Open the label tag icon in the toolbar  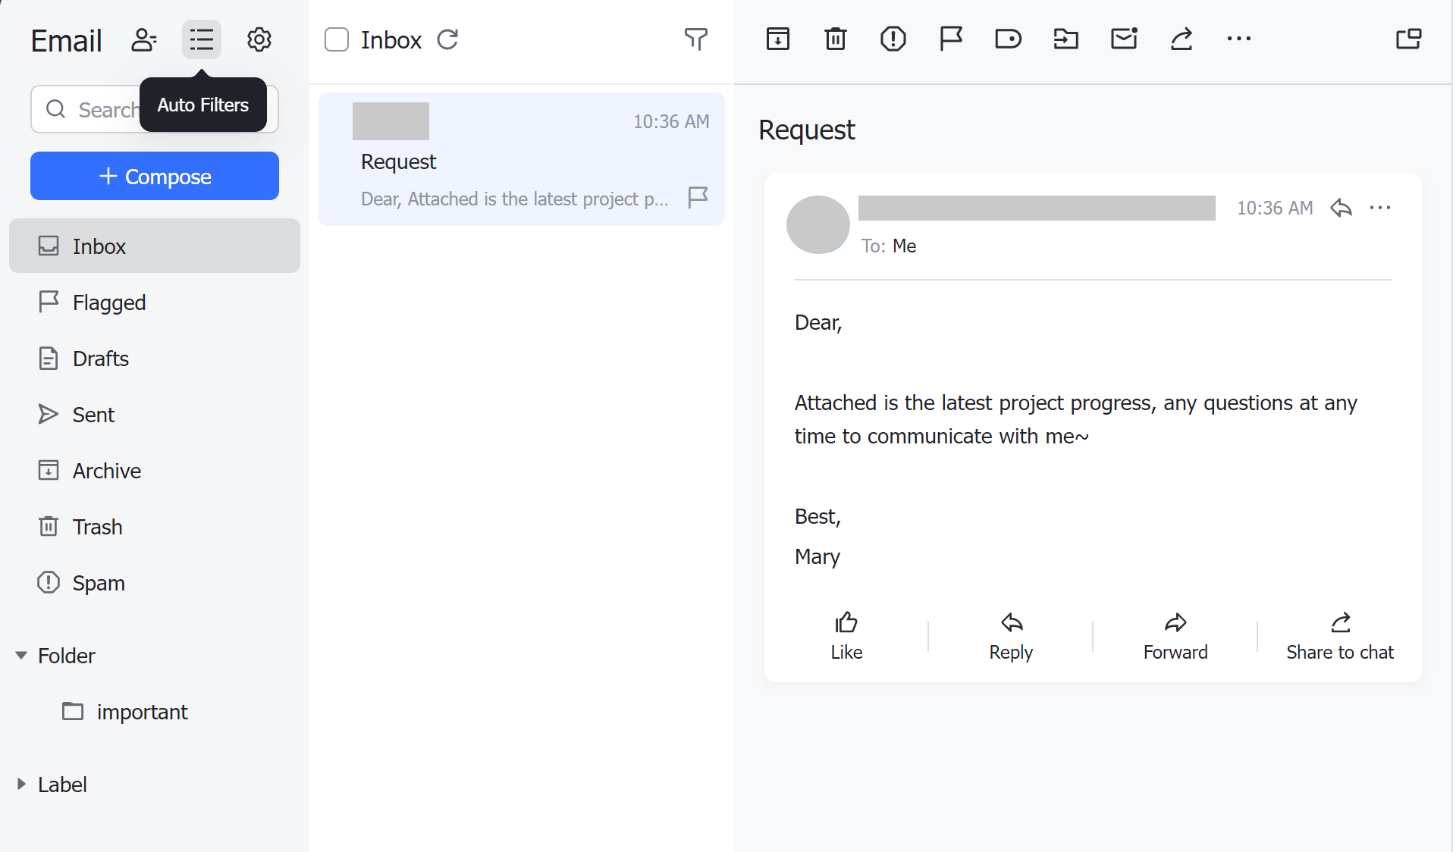click(1008, 39)
